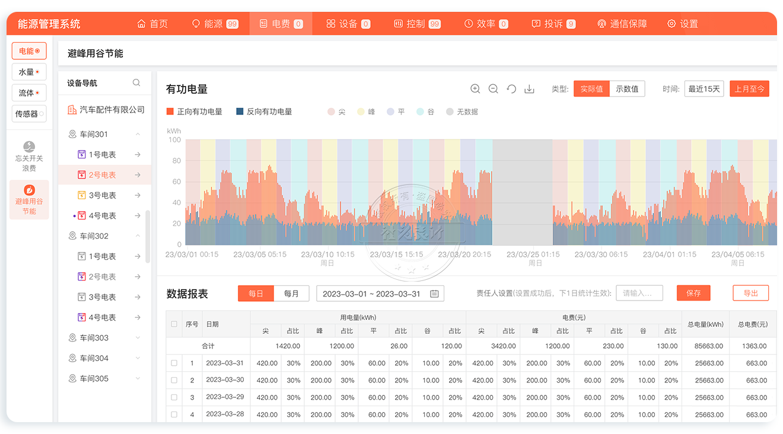Expand the 车间303 tree node

[x=138, y=338]
